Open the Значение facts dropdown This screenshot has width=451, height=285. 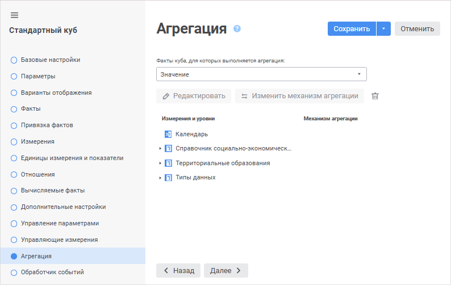pyautogui.click(x=261, y=74)
